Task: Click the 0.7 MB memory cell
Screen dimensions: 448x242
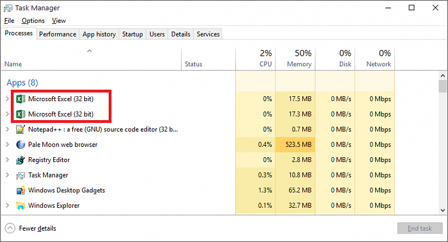Action: coord(296,130)
